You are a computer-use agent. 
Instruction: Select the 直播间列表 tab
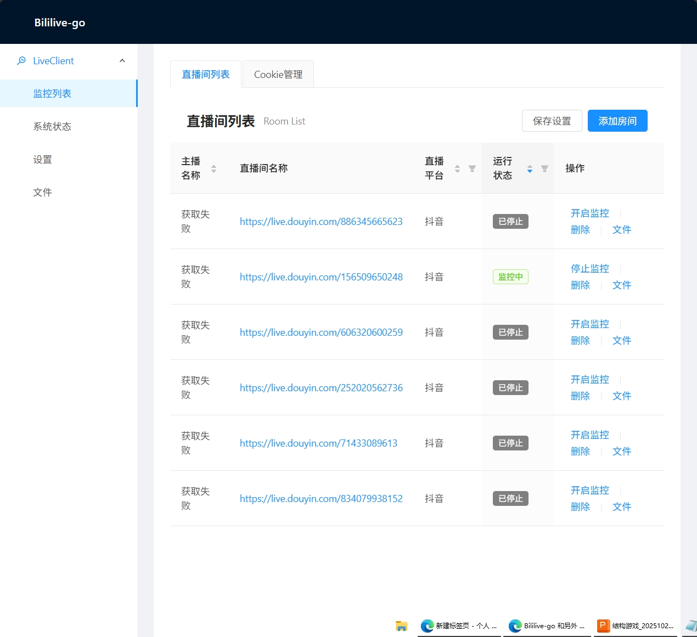coord(206,75)
